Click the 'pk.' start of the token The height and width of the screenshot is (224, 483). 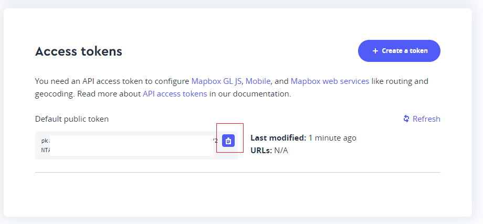[x=45, y=141]
